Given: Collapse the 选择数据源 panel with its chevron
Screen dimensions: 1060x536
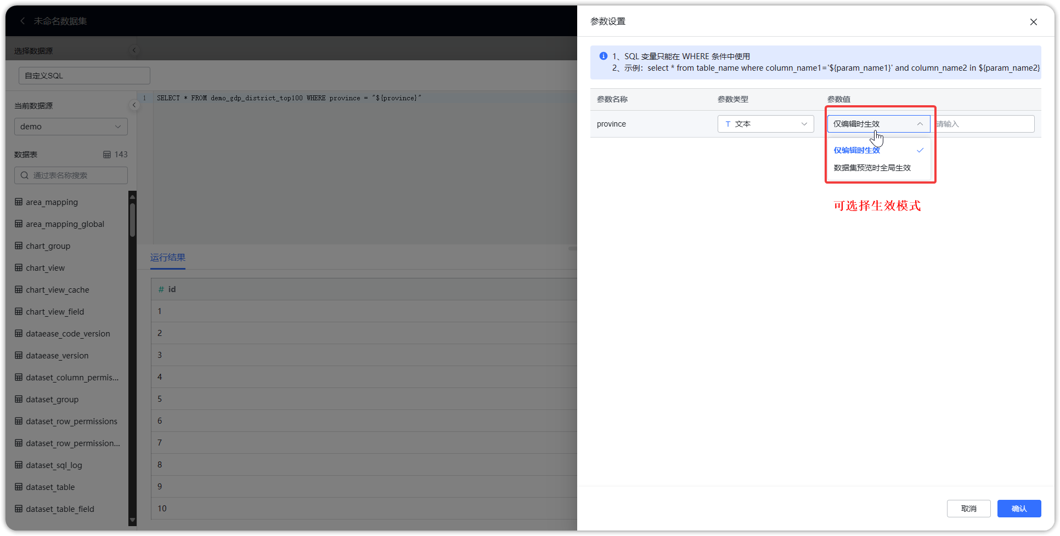Looking at the screenshot, I should point(134,50).
